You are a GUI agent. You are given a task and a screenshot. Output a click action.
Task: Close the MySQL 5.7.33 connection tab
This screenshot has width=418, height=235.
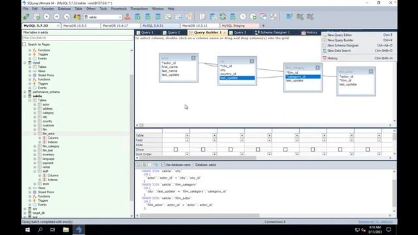pos(58,25)
